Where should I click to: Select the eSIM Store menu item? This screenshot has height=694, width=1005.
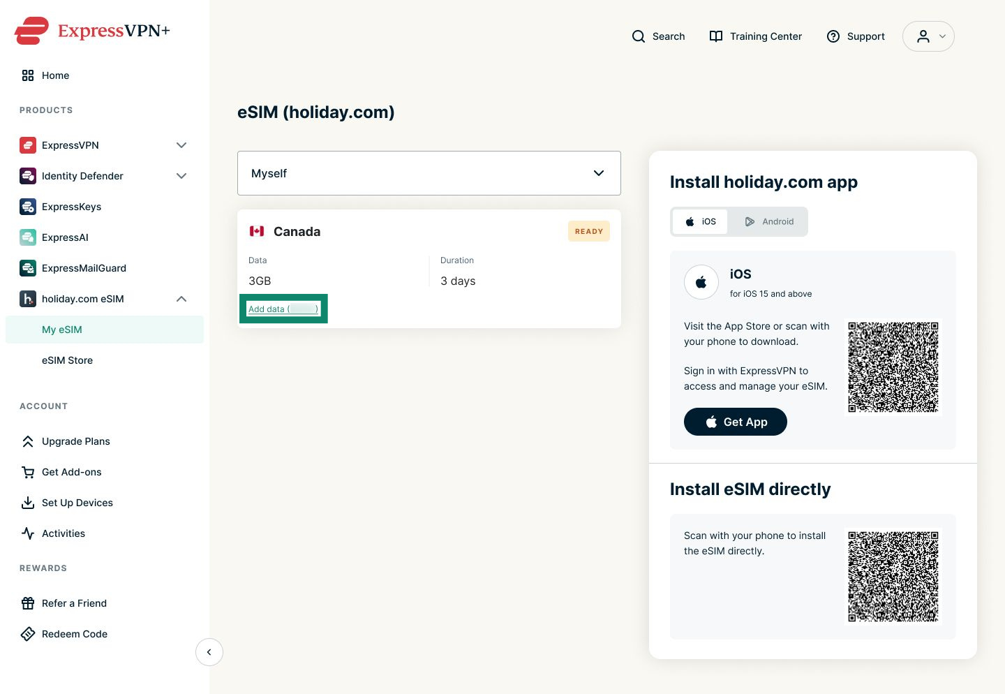(x=67, y=360)
